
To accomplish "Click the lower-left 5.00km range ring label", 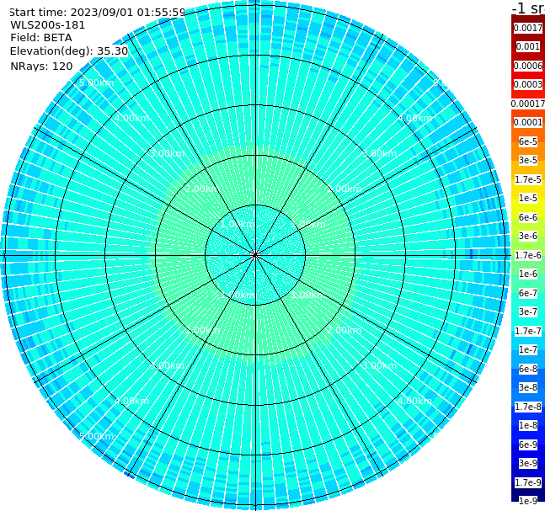I will (96, 436).
